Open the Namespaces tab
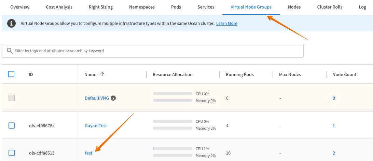Viewport: 373px width, 161px height. (x=142, y=7)
